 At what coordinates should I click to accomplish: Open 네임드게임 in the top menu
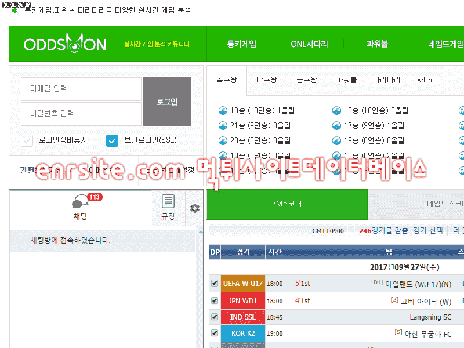445,44
